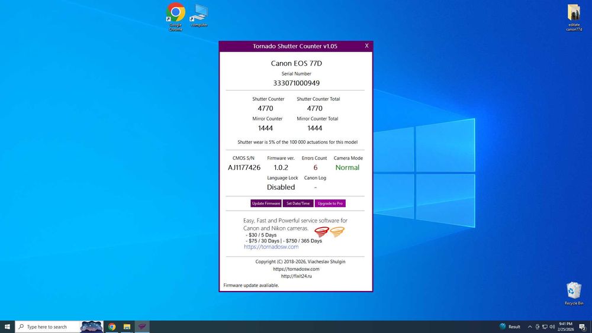This screenshot has width=592, height=333.
Task: Click firmware version 1.0.2
Action: [281, 167]
